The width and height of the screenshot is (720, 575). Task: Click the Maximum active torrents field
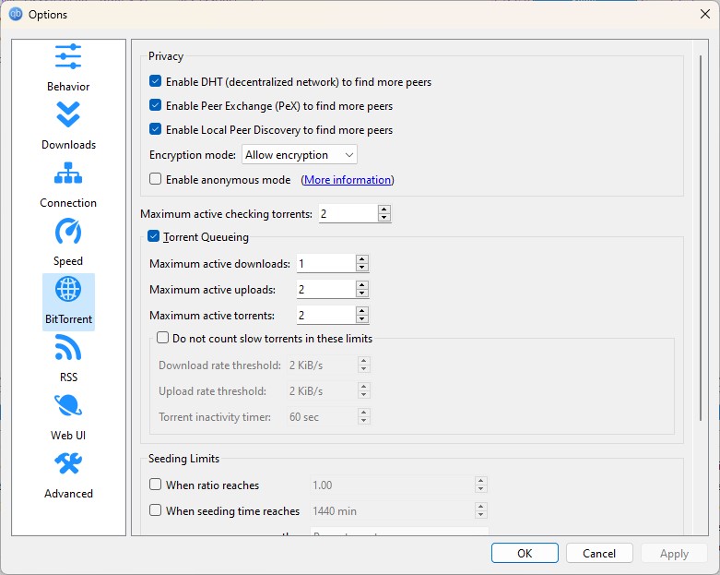326,316
